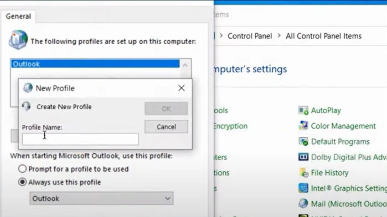Screen dimensions: 387x217
Task: Select Always use this profile option
Action: click(22, 182)
